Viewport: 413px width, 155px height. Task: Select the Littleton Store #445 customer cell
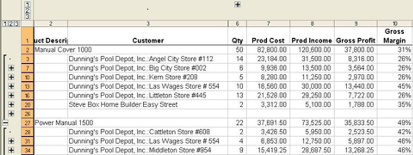148,95
